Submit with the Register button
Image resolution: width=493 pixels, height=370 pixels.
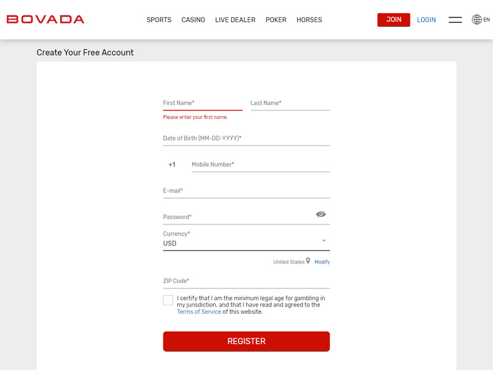point(246,341)
